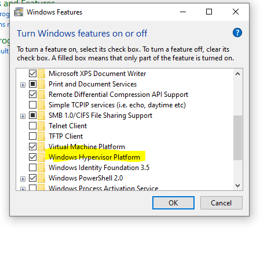The width and height of the screenshot is (271, 253).
Task: Click folder icon beside Virtual Machine Platform
Action: 41,147
